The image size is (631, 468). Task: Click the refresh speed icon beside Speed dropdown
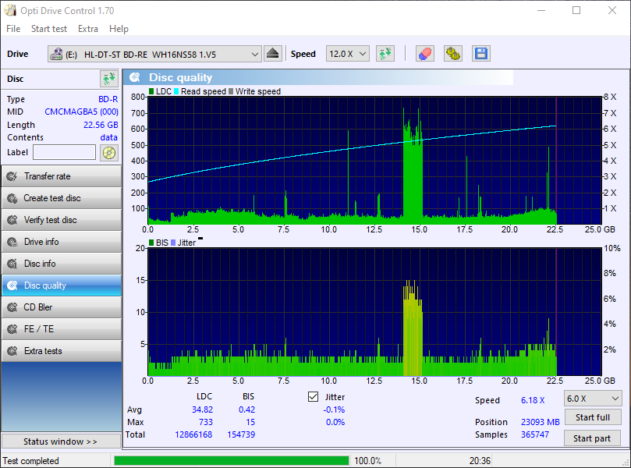pos(385,54)
